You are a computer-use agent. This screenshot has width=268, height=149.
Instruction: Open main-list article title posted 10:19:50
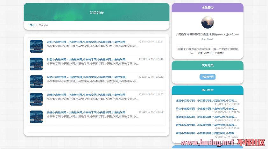86,77
